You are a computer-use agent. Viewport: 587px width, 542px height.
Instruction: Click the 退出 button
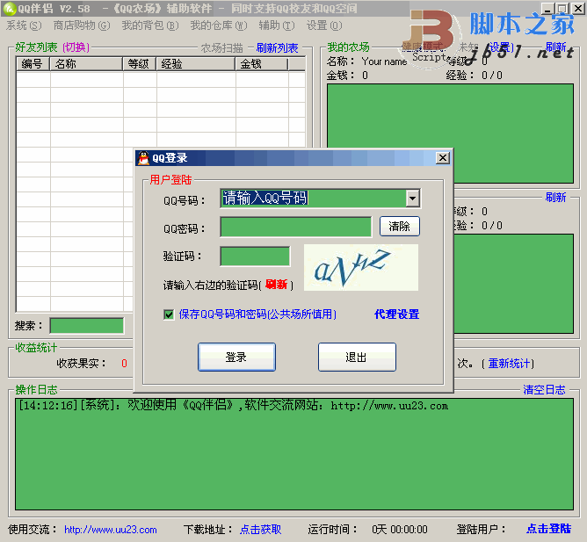click(357, 358)
